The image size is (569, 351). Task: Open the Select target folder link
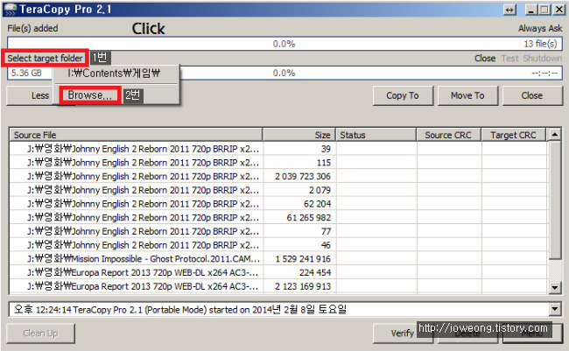pyautogui.click(x=45, y=58)
